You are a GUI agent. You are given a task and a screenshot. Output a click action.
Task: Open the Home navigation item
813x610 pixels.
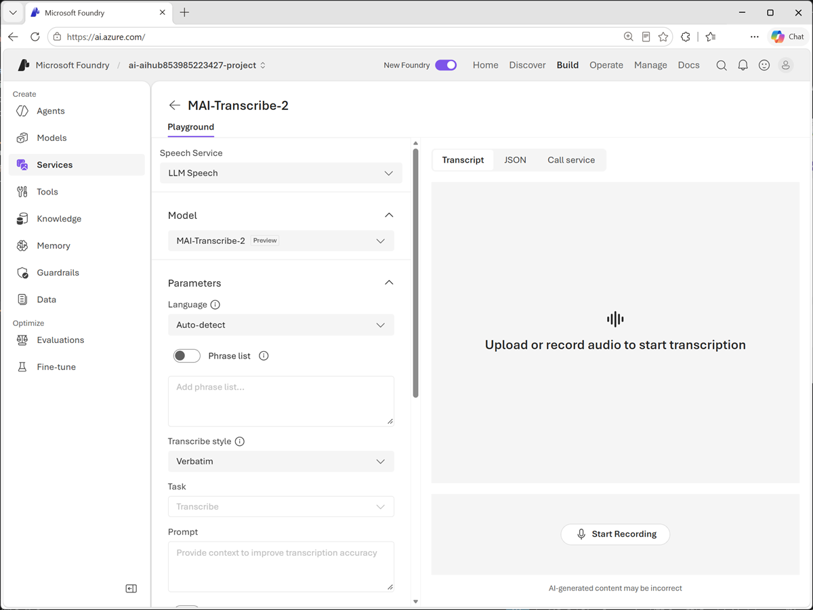486,65
